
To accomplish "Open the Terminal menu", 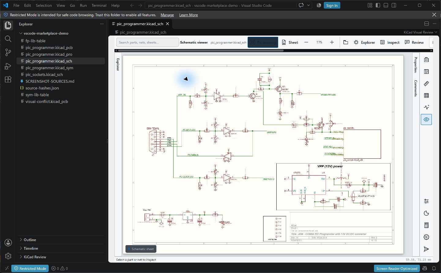I will point(99,5).
